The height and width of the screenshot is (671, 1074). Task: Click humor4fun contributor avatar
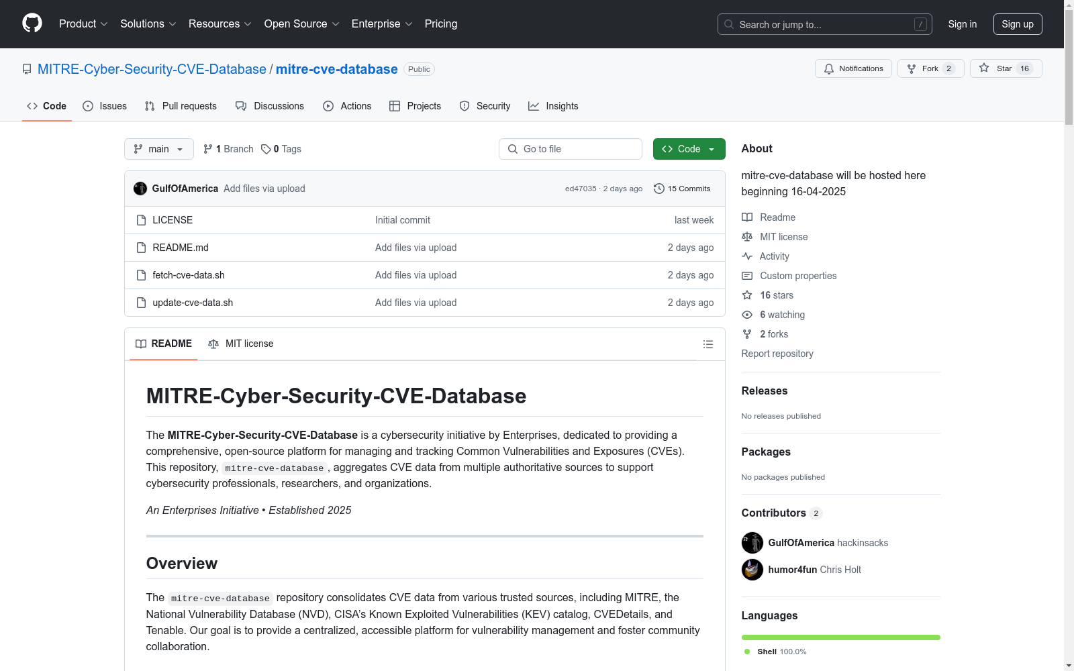pyautogui.click(x=752, y=570)
